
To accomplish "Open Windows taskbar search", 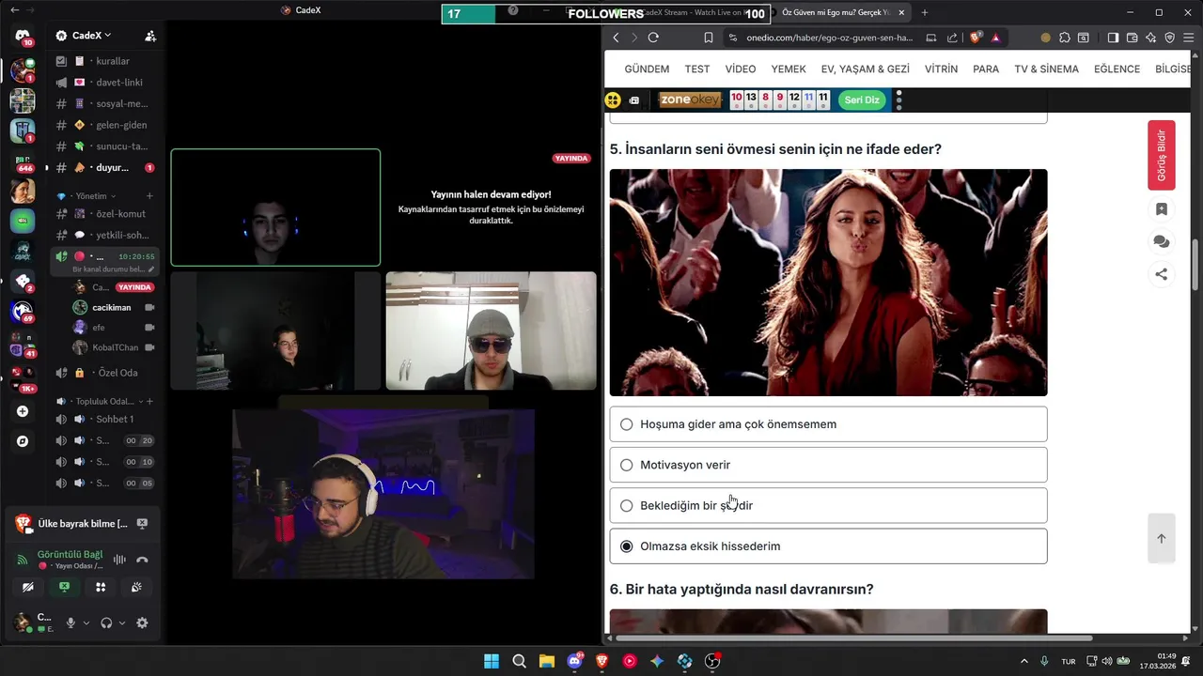I will pos(519,661).
